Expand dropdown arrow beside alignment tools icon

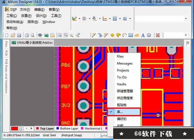point(90,19)
